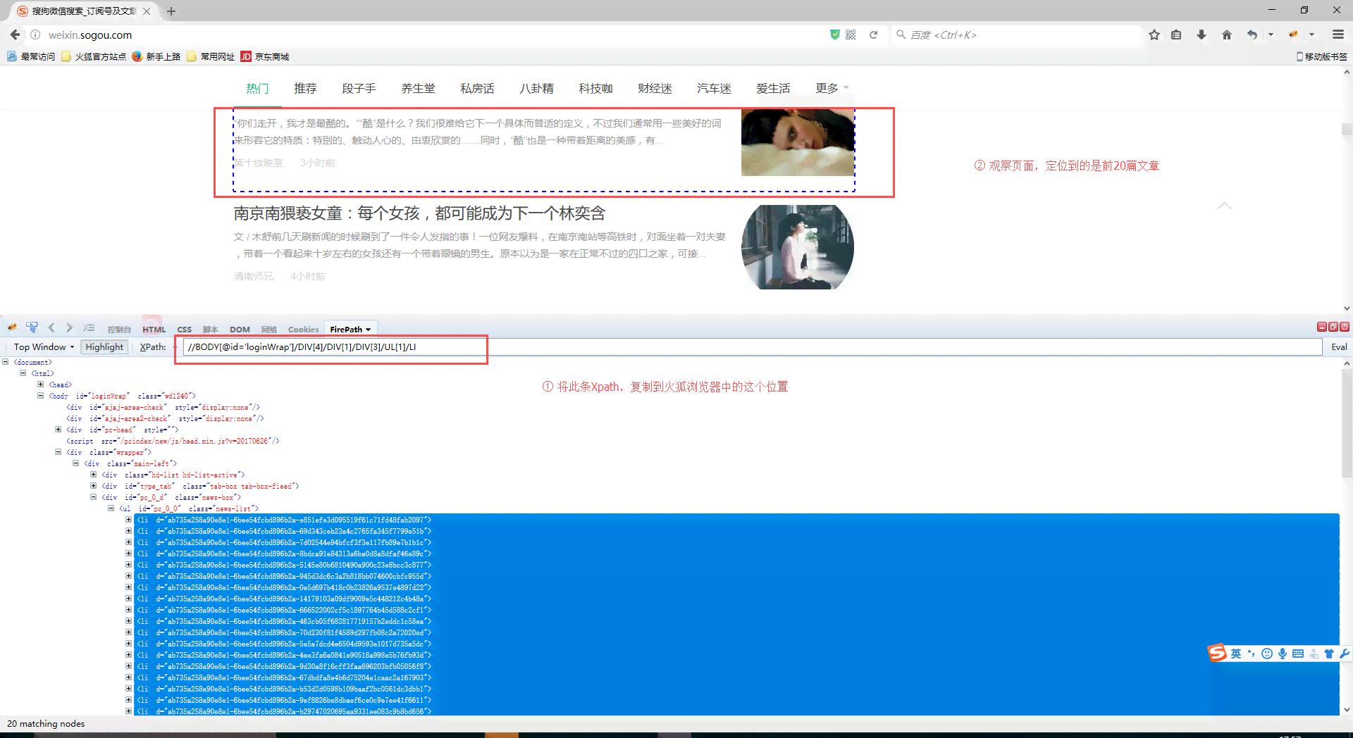1353x738 pixels.
Task: Collapse the <document> node
Action: [x=6, y=362]
